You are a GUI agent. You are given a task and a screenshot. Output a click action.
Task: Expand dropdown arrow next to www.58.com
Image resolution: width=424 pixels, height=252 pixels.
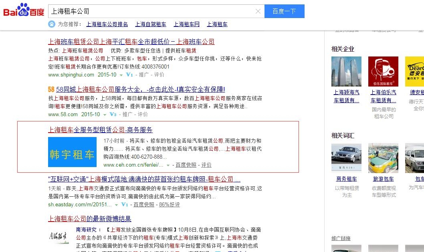click(x=105, y=115)
